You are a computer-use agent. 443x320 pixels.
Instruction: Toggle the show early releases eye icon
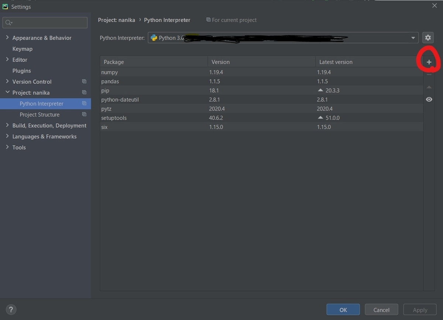(x=429, y=99)
